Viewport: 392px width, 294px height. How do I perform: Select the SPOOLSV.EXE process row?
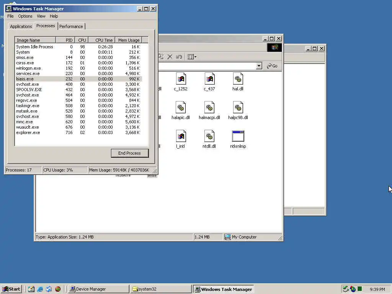[x=78, y=90]
